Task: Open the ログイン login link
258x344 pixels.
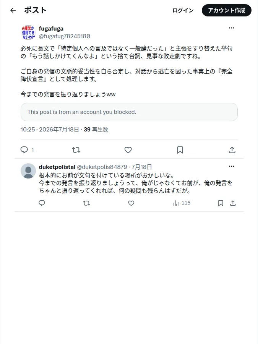Action: point(183,10)
